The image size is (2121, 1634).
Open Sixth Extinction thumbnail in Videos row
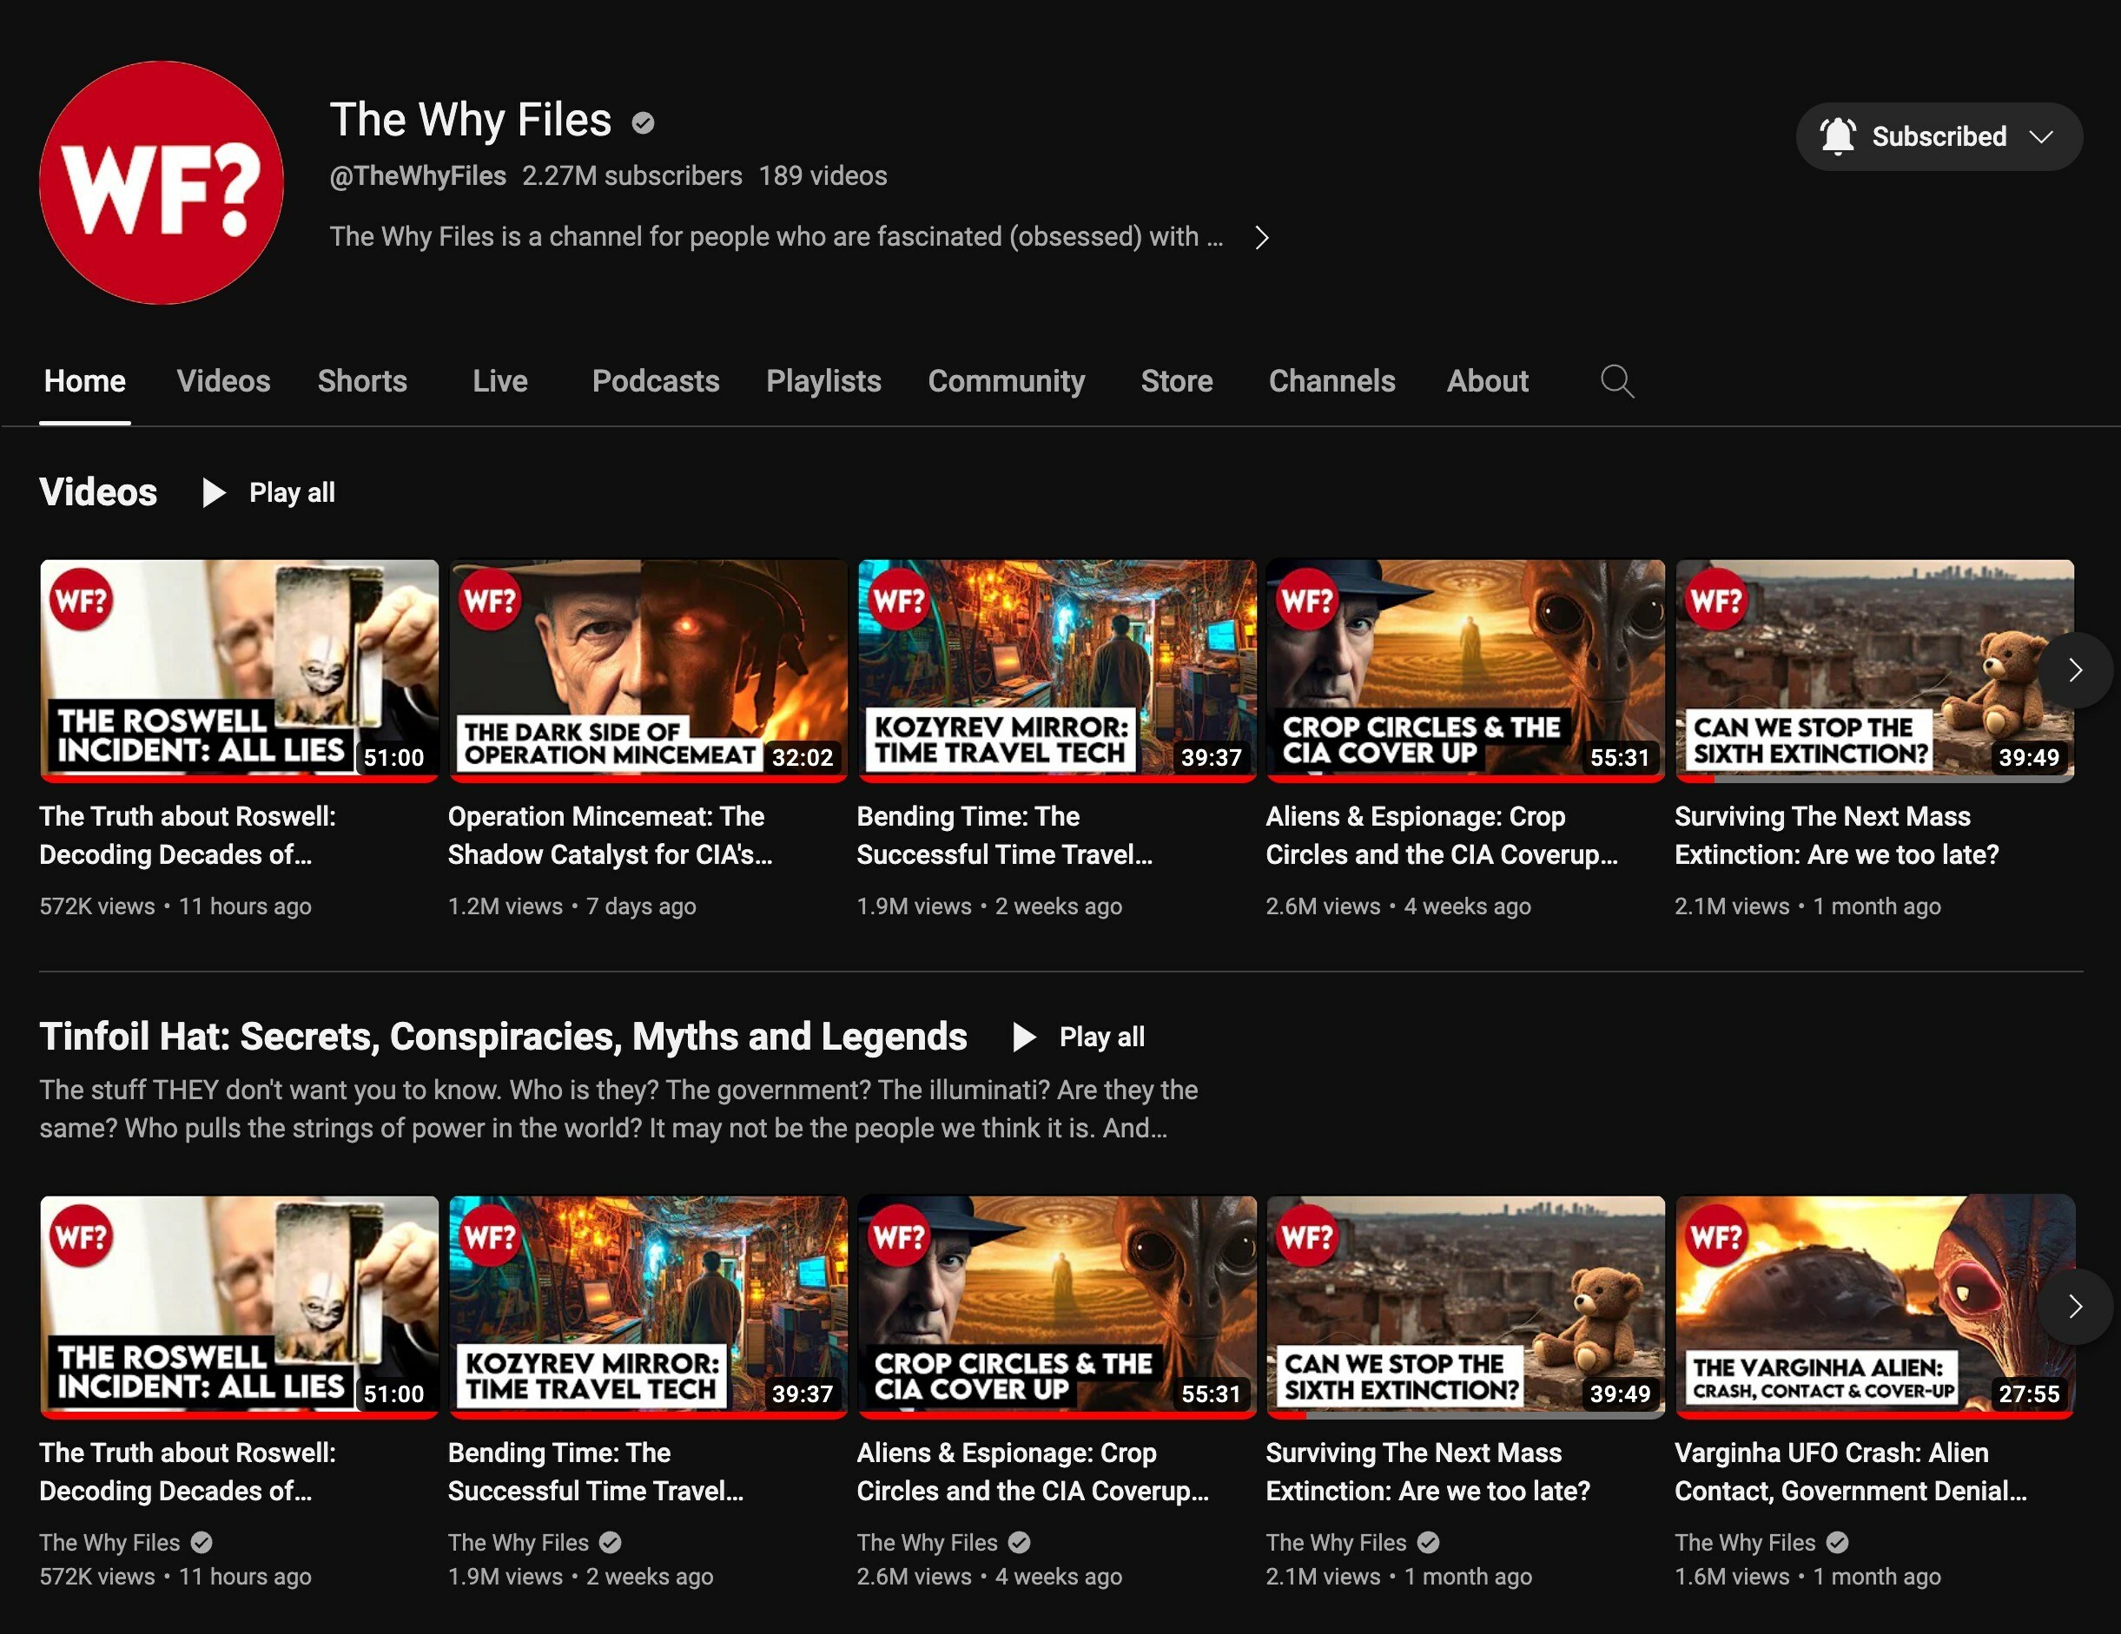point(1874,670)
